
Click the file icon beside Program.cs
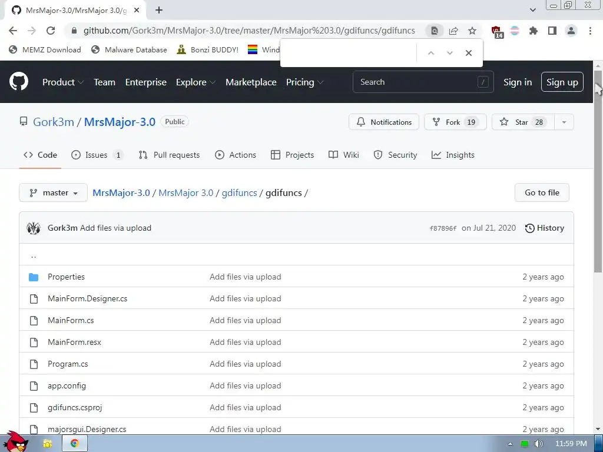[34, 364]
